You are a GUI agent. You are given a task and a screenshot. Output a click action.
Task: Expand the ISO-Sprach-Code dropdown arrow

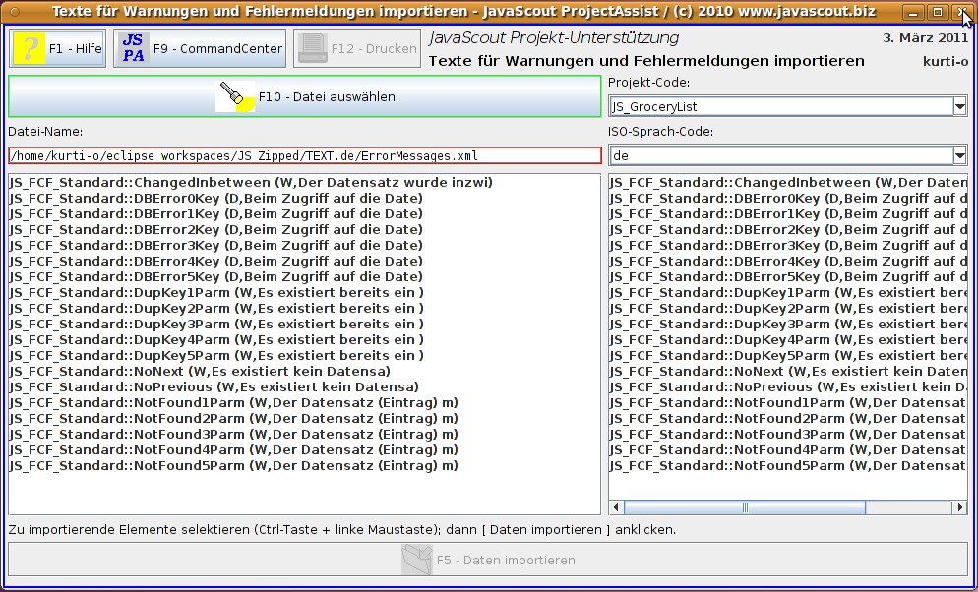coord(959,155)
